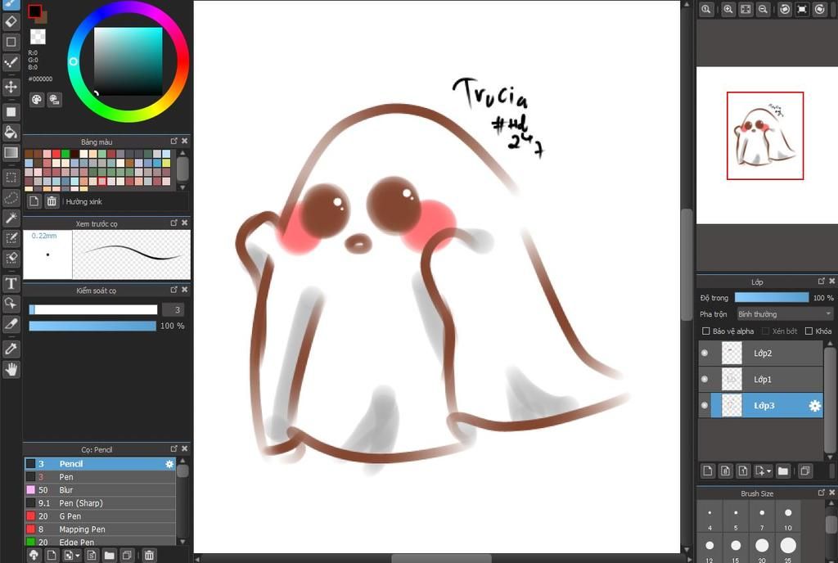This screenshot has height=563, width=838.
Task: Select the Gradient tool
Action: 11,153
